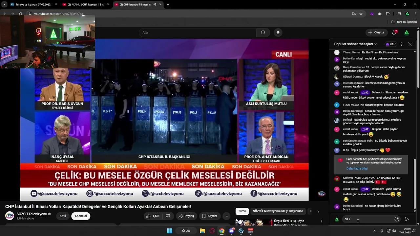Close the live chat panel
This screenshot has width=420, height=236.
coord(410,44)
